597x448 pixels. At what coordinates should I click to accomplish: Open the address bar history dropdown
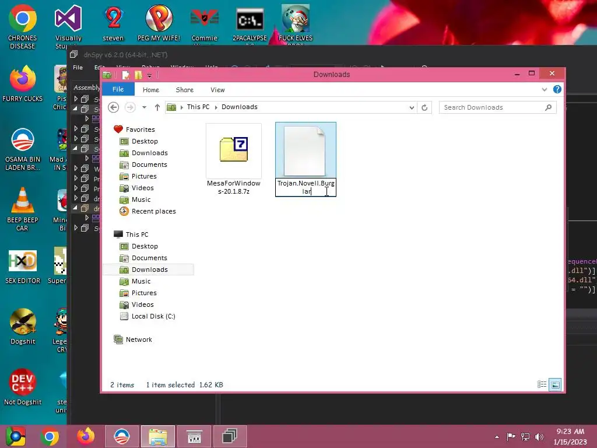pos(412,108)
